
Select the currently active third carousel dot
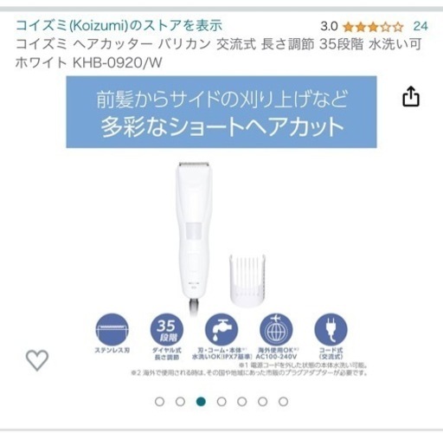click(201, 402)
